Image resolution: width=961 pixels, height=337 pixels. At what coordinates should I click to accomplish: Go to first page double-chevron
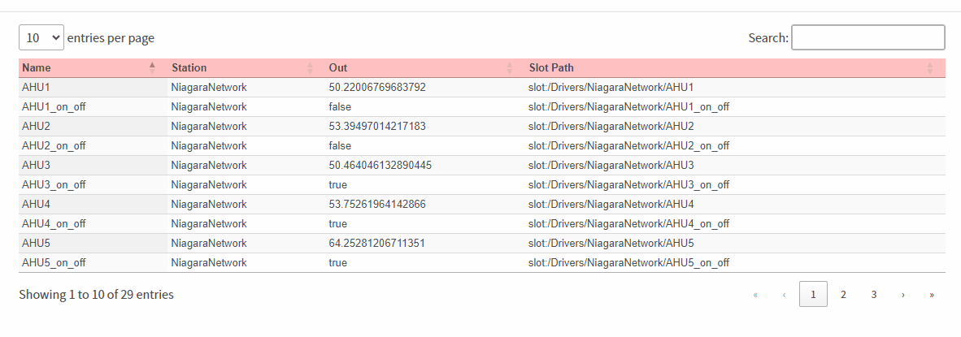755,294
